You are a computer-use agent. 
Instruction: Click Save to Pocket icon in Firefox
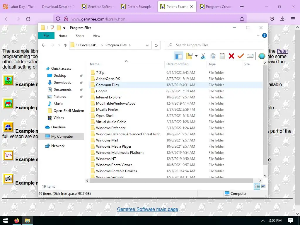(x=272, y=19)
